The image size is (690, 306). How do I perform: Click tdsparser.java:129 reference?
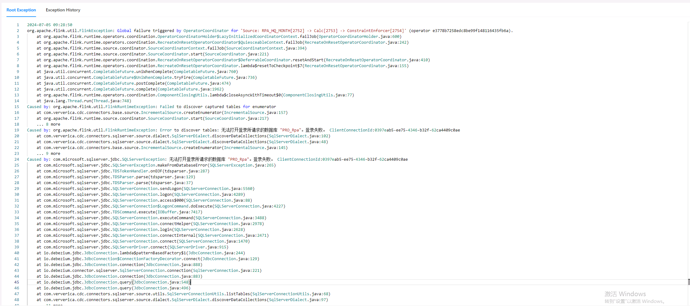coord(172,177)
